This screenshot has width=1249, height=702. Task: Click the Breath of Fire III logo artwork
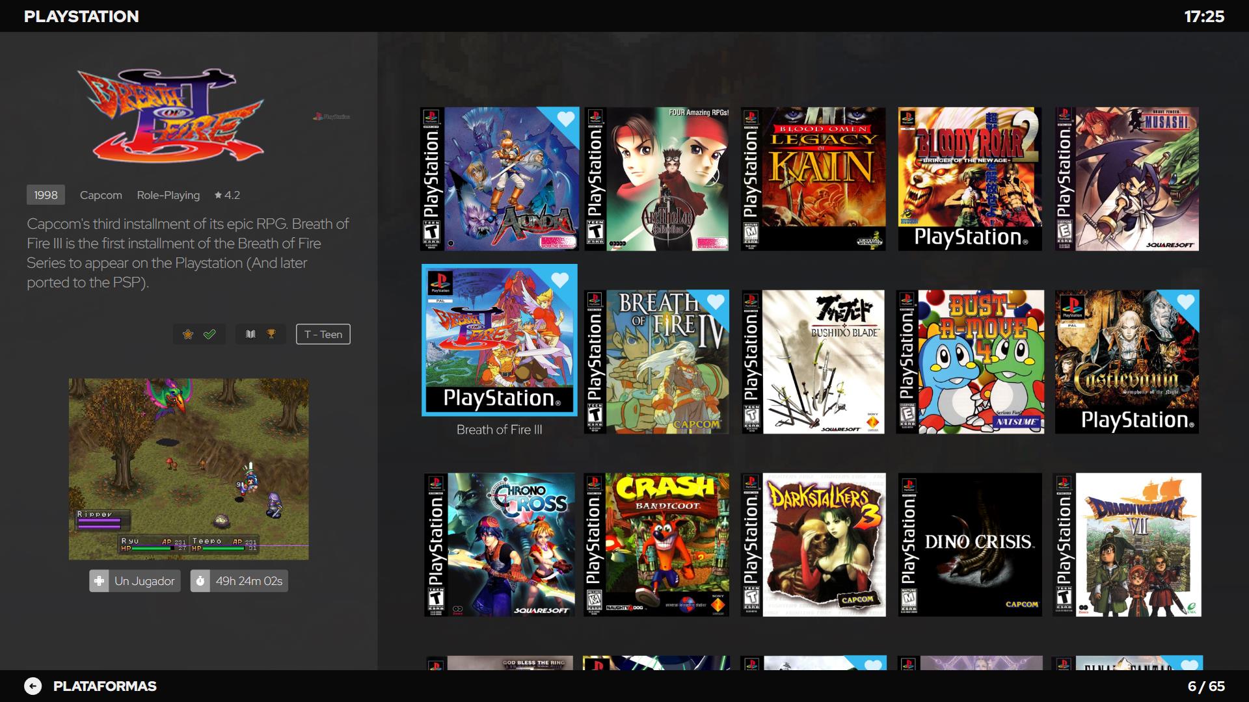171,116
